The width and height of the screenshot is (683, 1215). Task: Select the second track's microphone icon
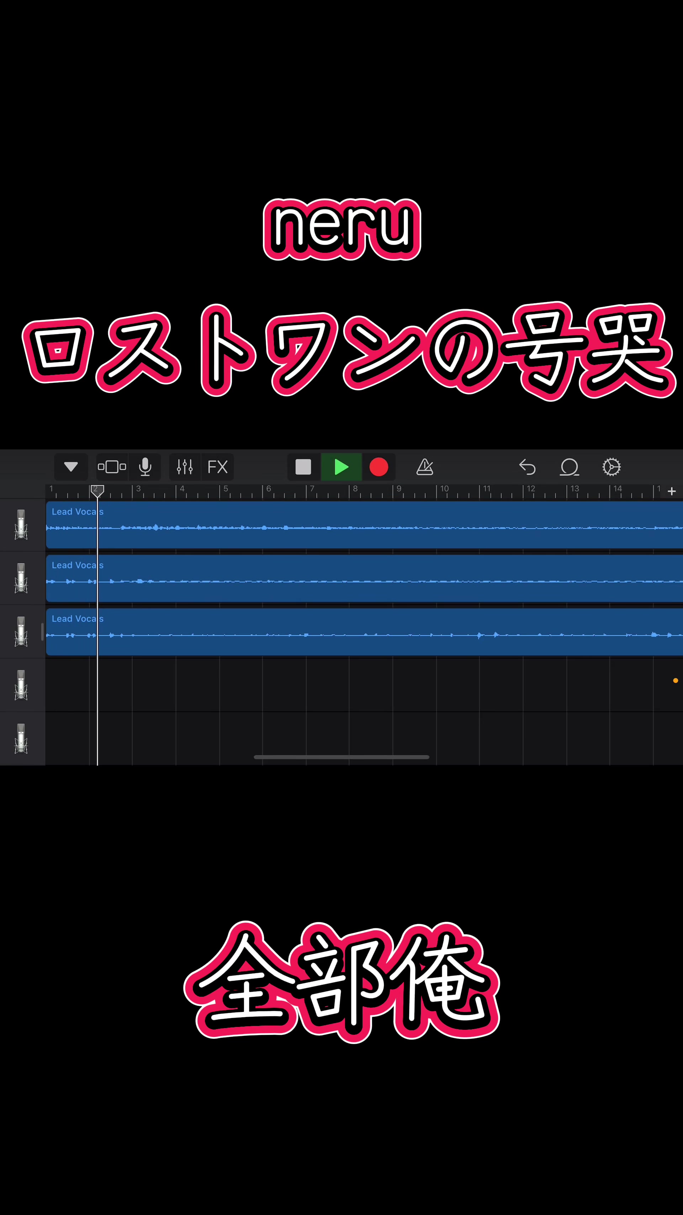tap(21, 578)
